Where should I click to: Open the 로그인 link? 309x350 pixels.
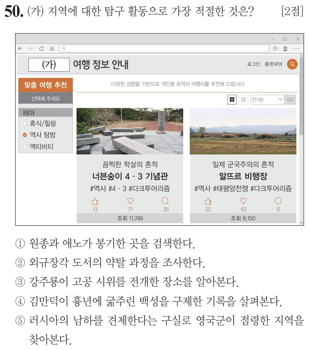(254, 64)
